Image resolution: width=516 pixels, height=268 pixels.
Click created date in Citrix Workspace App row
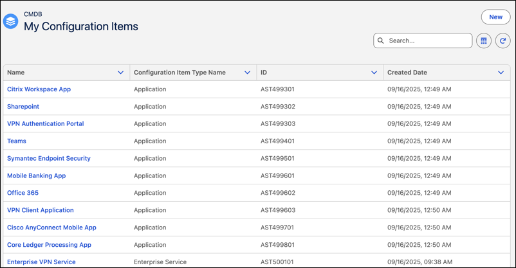419,89
